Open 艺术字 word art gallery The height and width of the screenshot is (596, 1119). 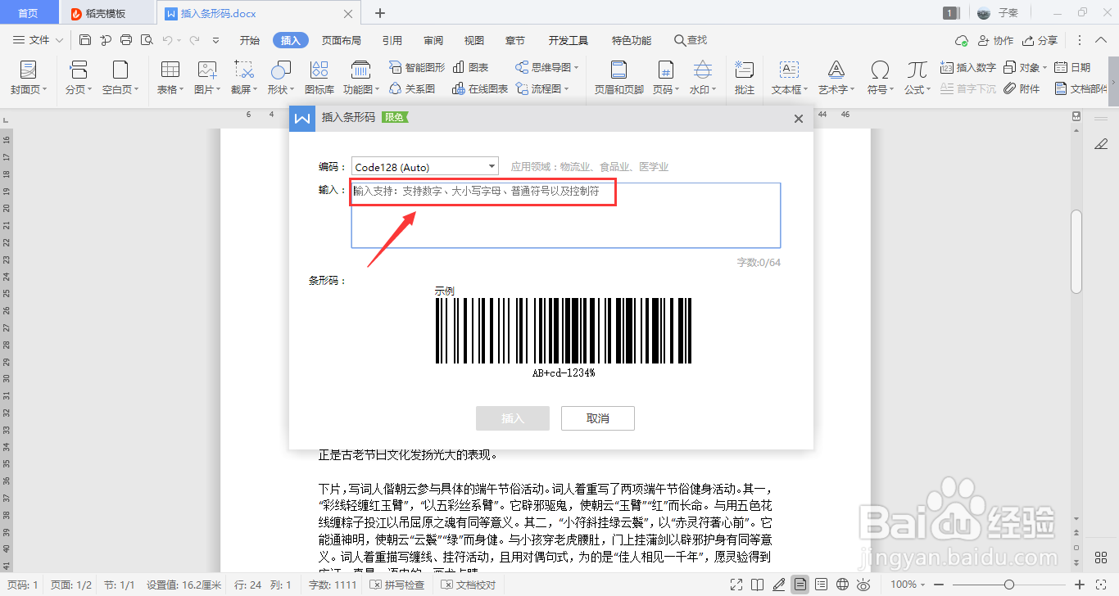836,78
